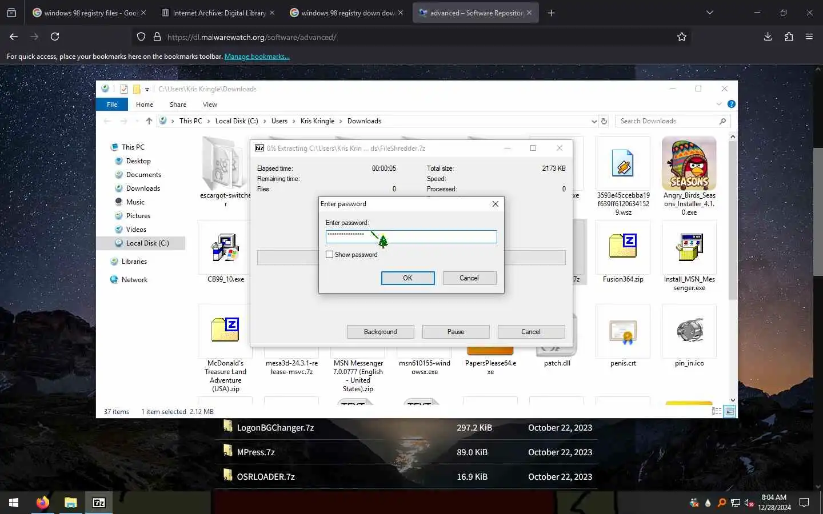This screenshot has height=514, width=823.
Task: Expand the address bar history dropdown
Action: tap(594, 121)
